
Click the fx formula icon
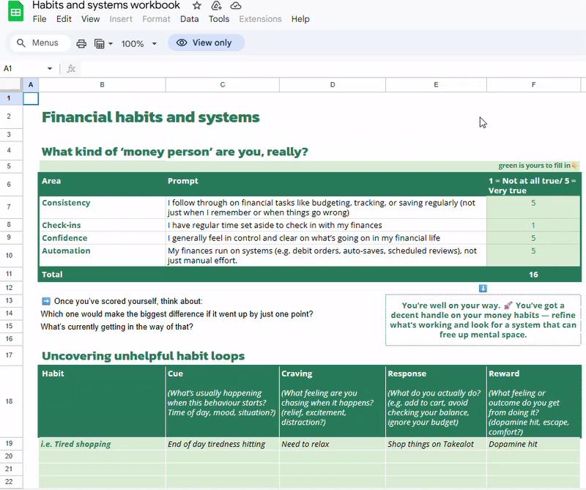71,68
